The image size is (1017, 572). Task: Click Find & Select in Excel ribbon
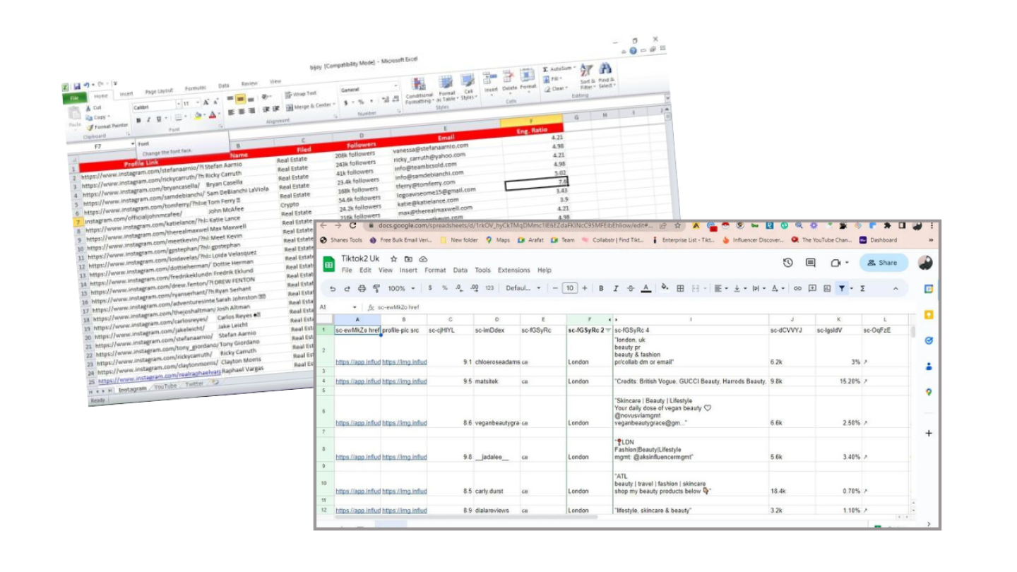tap(606, 75)
